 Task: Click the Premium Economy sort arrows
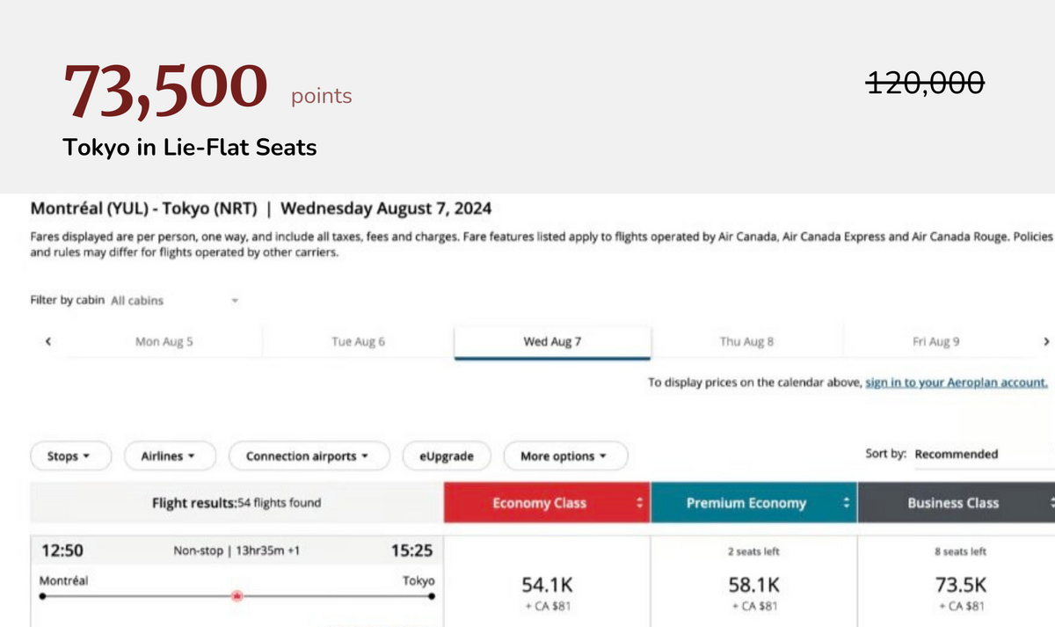(847, 504)
